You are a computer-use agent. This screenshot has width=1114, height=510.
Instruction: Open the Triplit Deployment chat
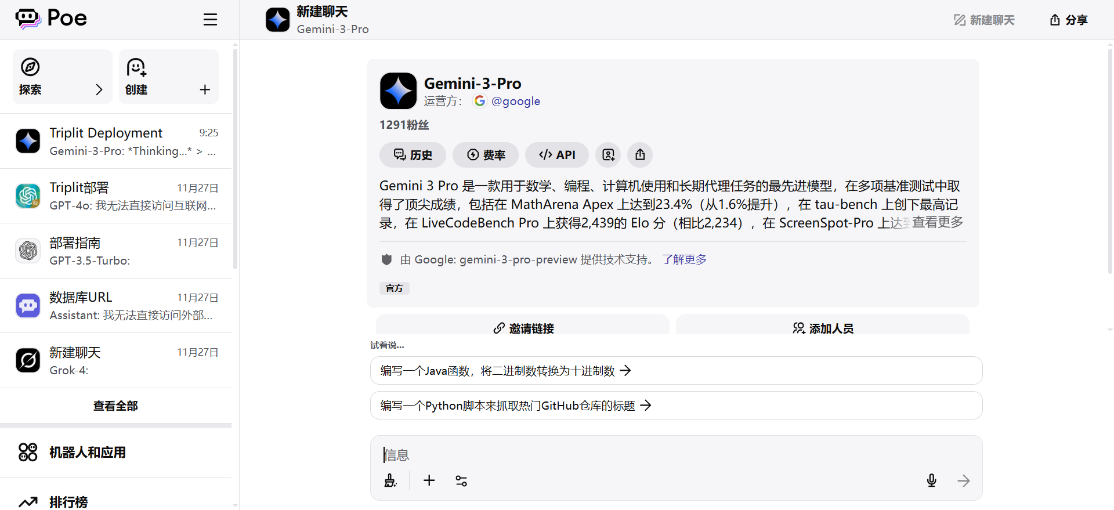pyautogui.click(x=116, y=142)
